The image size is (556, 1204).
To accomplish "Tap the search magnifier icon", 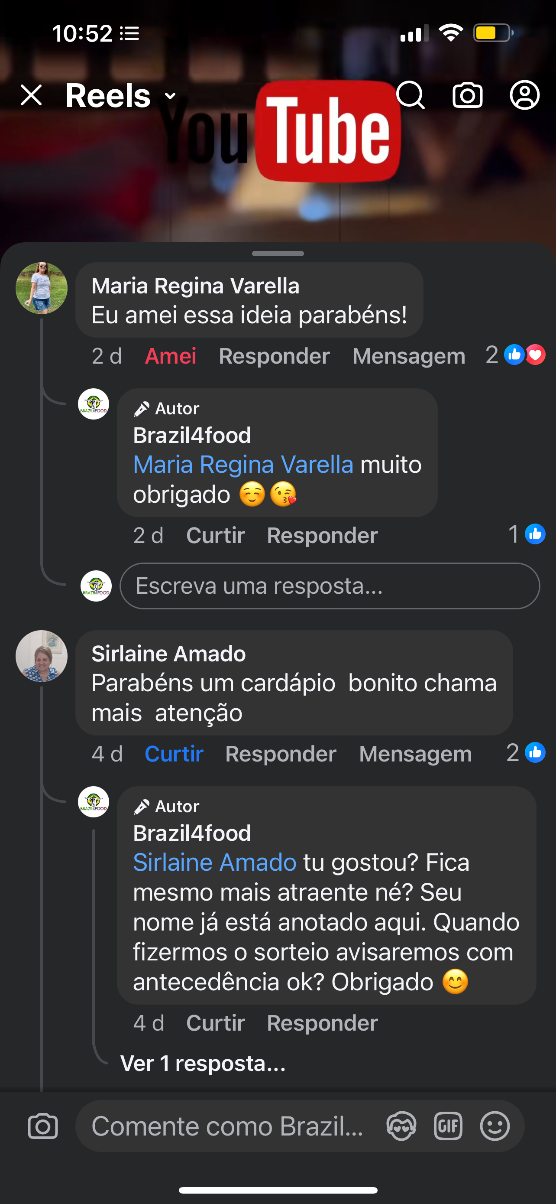I will click(410, 95).
